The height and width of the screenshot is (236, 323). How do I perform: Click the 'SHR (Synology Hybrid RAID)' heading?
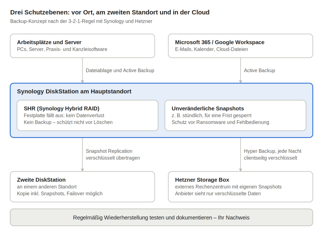click(62, 108)
